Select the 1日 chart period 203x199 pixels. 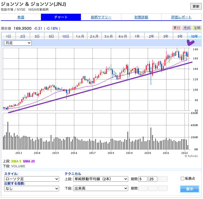(x=9, y=36)
